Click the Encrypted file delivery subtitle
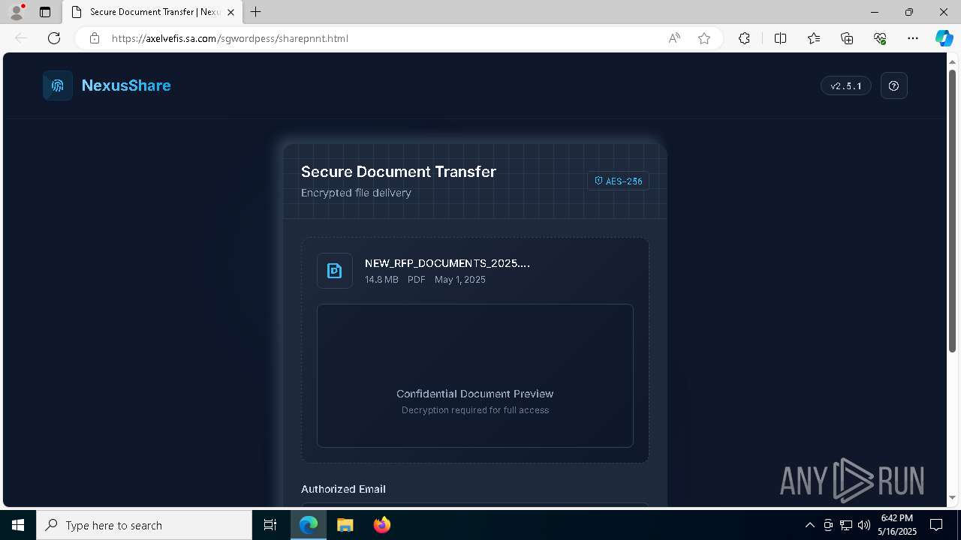This screenshot has width=961, height=540. [356, 193]
